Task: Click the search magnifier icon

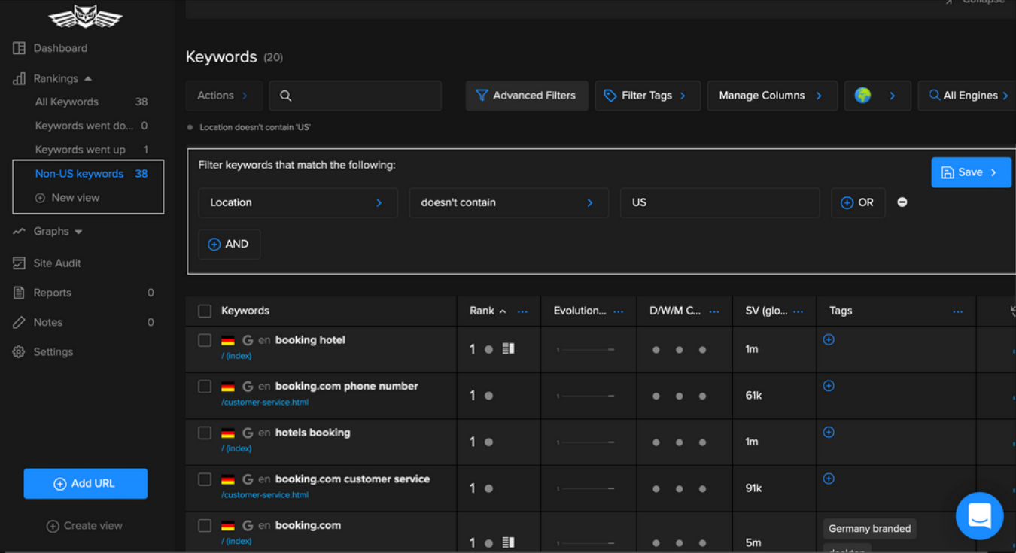Action: (286, 96)
